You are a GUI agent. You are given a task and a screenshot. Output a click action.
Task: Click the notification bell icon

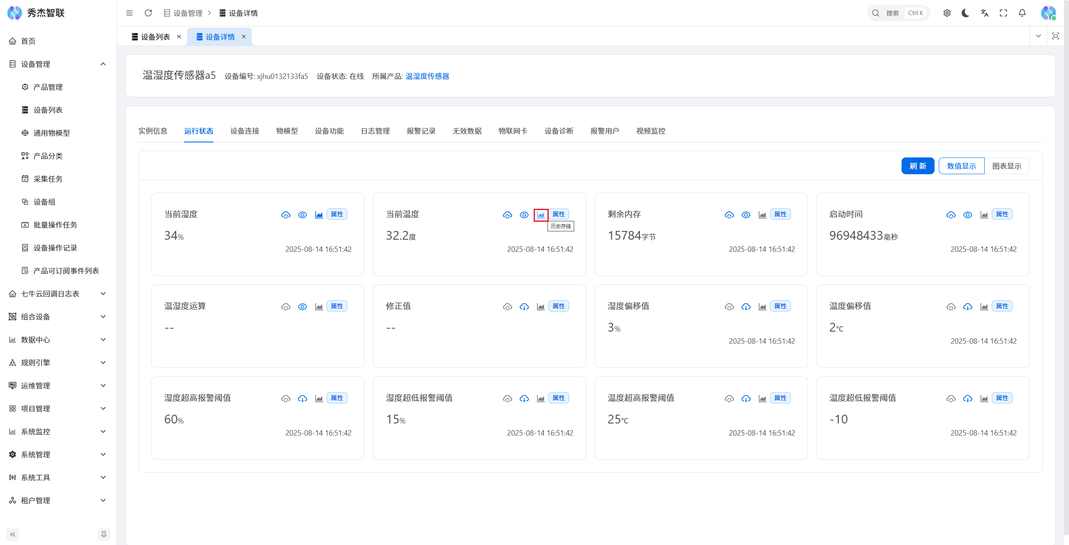pos(1022,13)
